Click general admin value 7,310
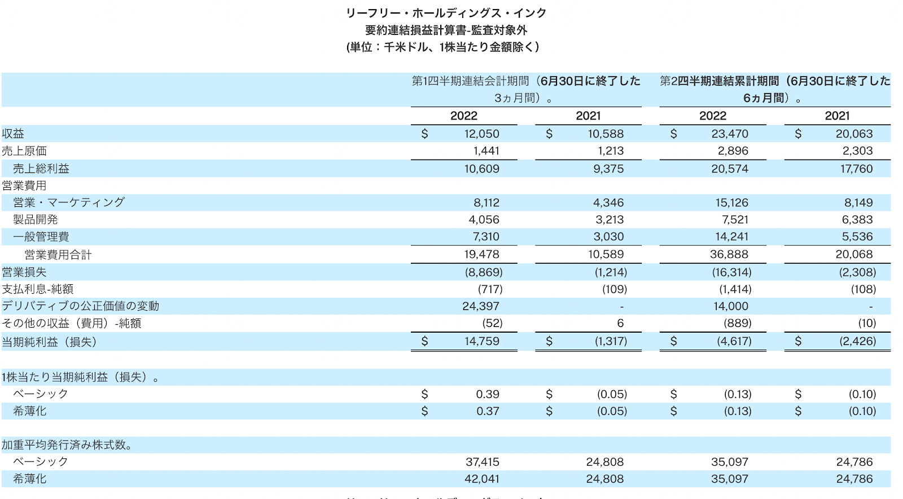 point(486,236)
